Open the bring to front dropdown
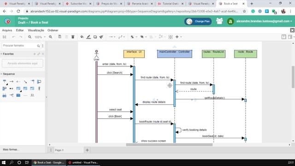 pos(134,37)
